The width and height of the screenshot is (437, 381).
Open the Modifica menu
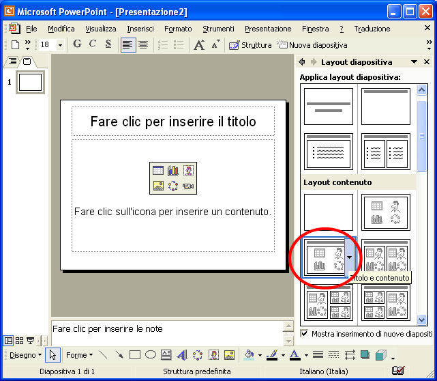pyautogui.click(x=61, y=29)
